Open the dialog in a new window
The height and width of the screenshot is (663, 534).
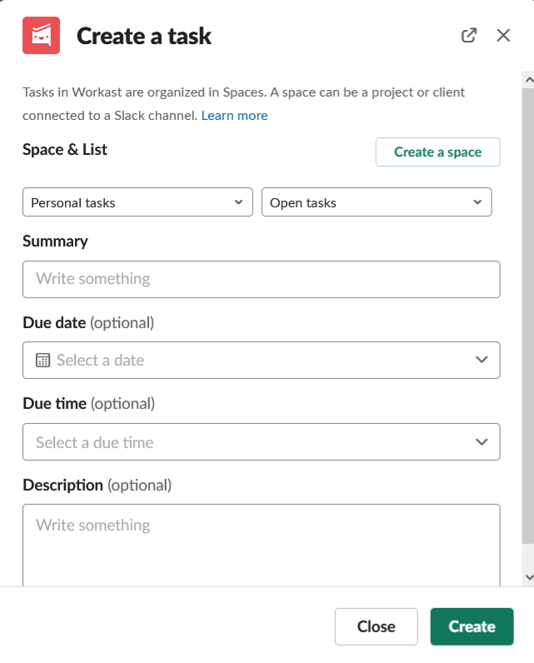coord(469,35)
